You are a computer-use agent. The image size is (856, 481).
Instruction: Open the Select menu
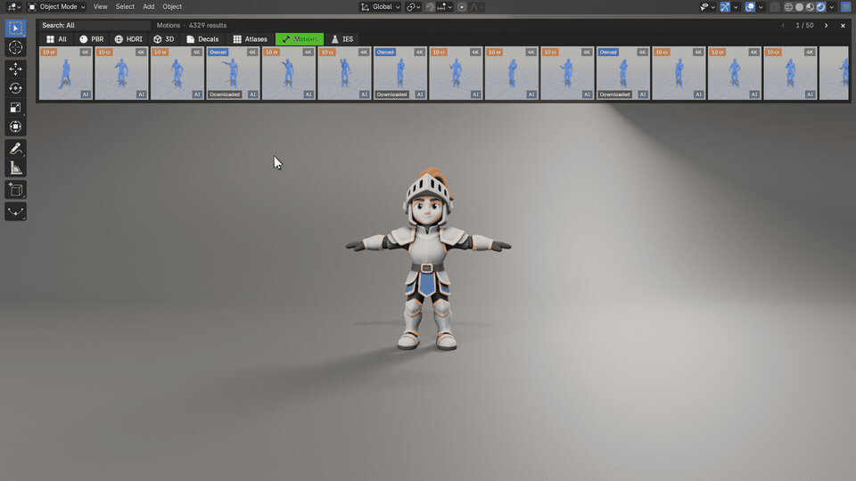(x=125, y=6)
